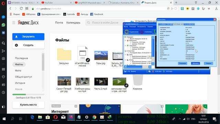Viewport: 220px width, 124px height.
Task: Show hidden tray icons chevron
Action: pos(180,119)
